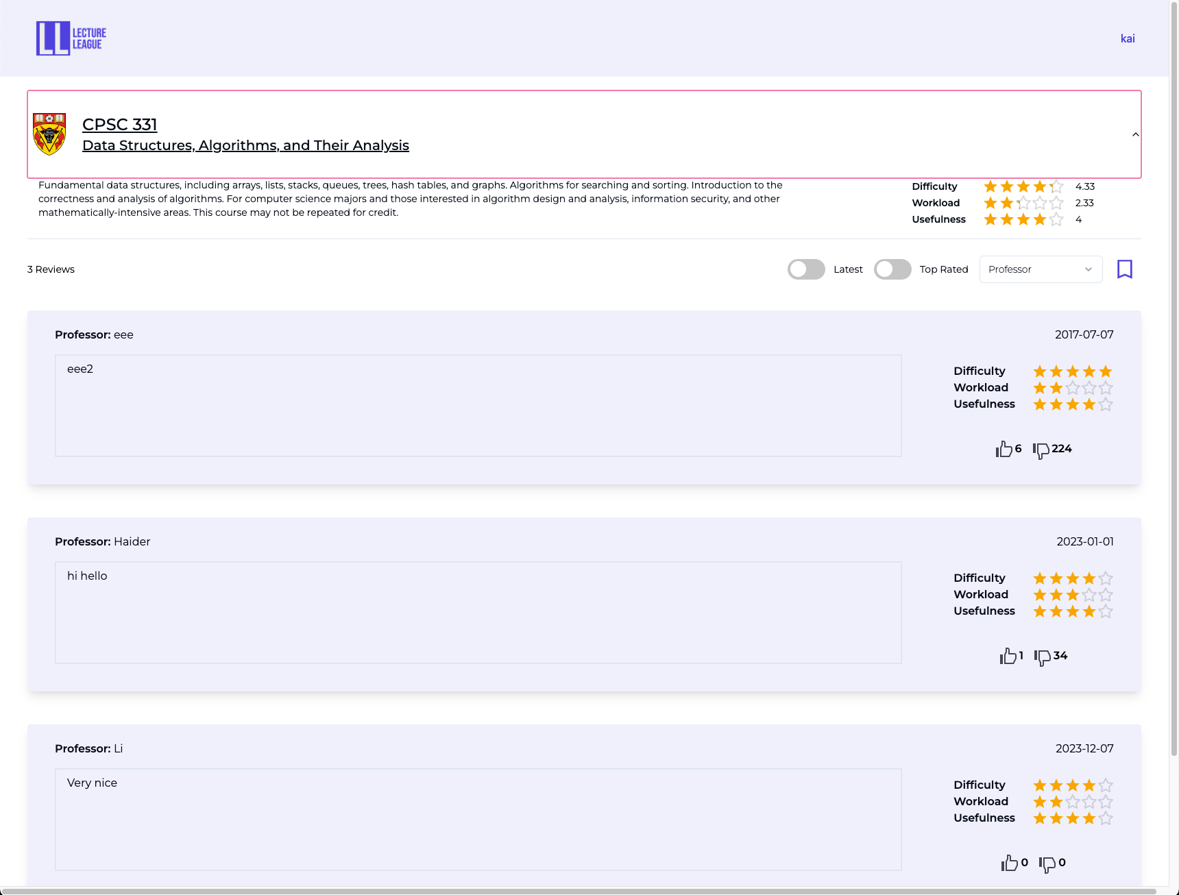Viewport: 1179px width, 895px height.
Task: Bookmark this course with the bookmark icon
Action: 1124,269
